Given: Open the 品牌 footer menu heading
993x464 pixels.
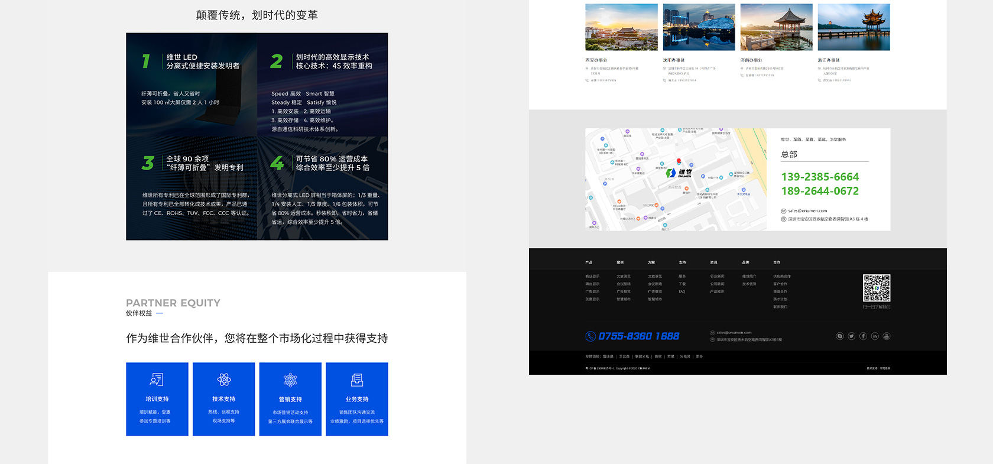Looking at the screenshot, I should 746,262.
